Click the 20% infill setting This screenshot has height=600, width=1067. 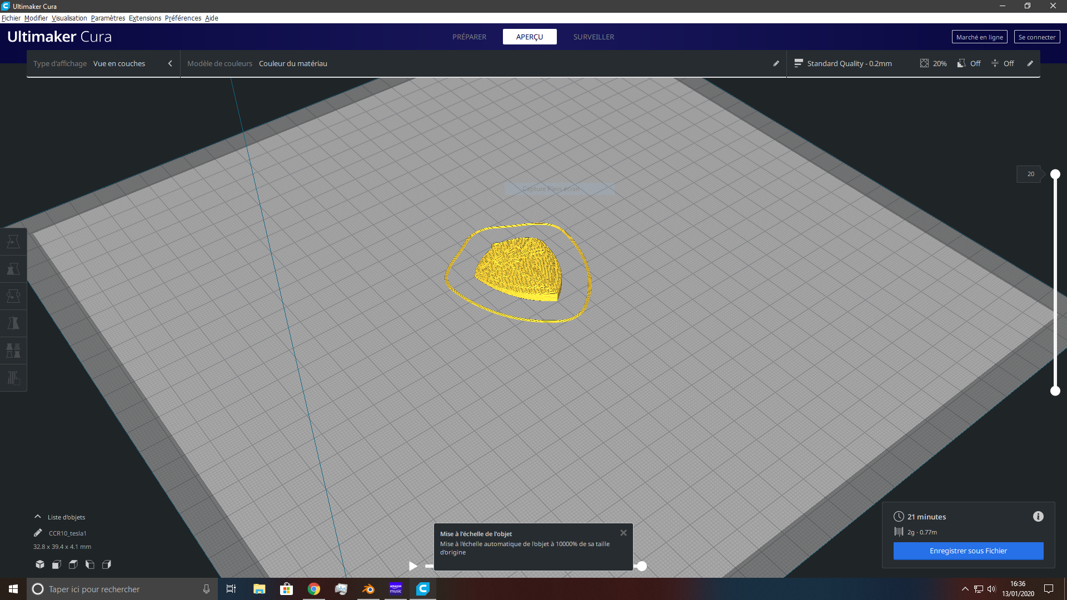(933, 63)
